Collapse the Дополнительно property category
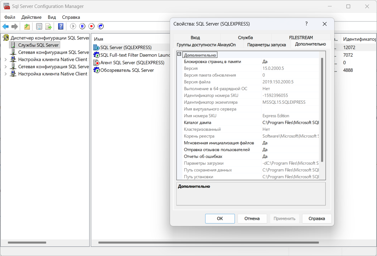Image resolution: width=377 pixels, height=256 pixels. (179, 55)
